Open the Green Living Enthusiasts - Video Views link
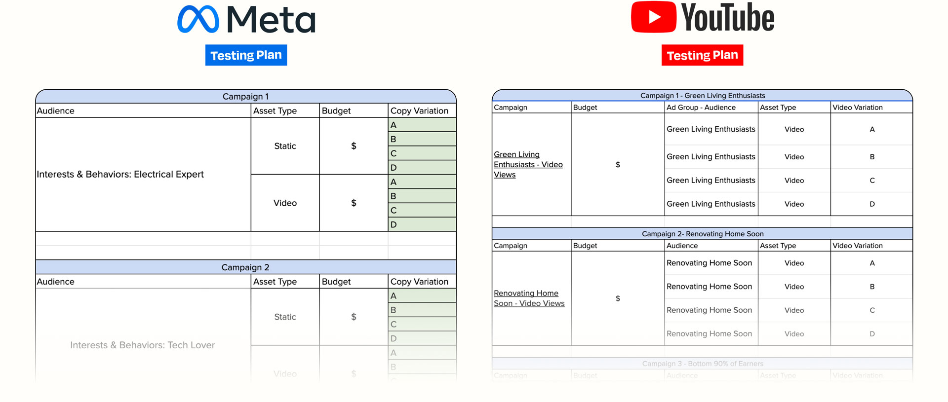The image size is (948, 402). pos(528,165)
